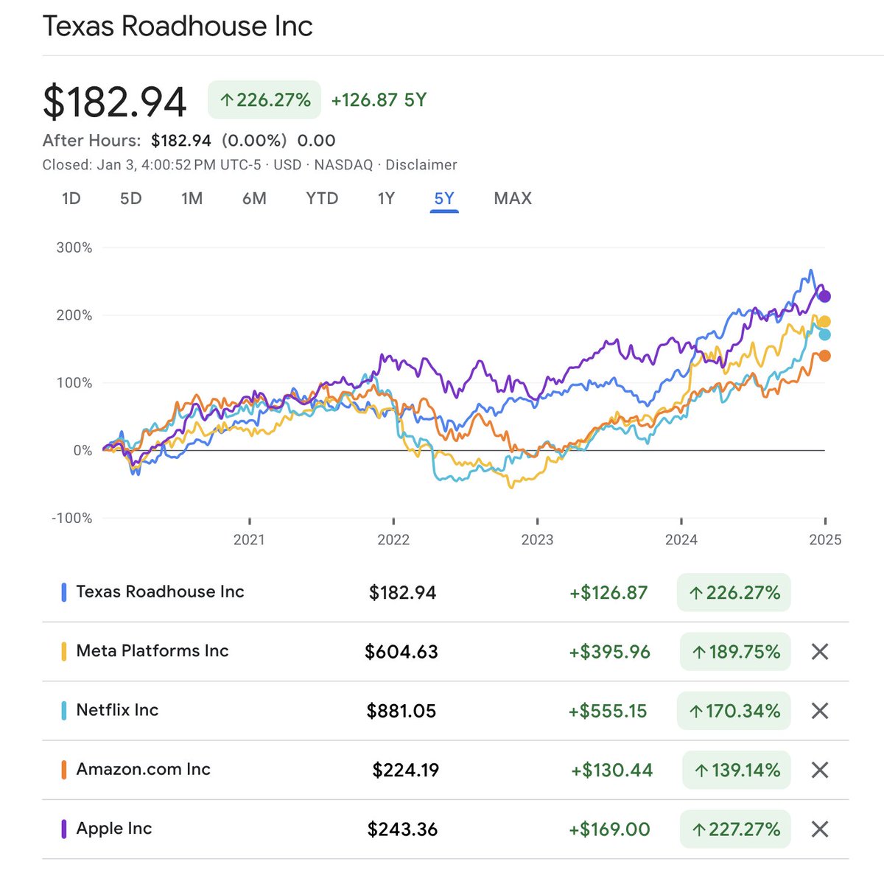
Task: Select the 1D time range tab
Action: (71, 198)
